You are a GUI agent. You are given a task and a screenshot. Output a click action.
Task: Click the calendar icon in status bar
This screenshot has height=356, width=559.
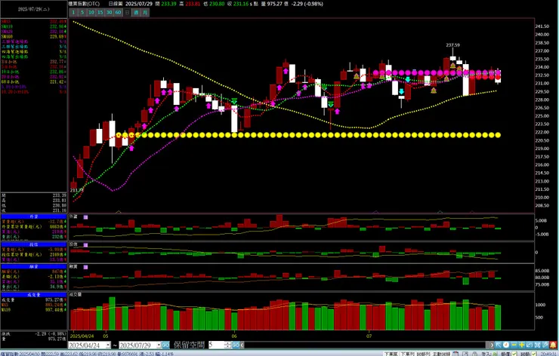click(456, 354)
